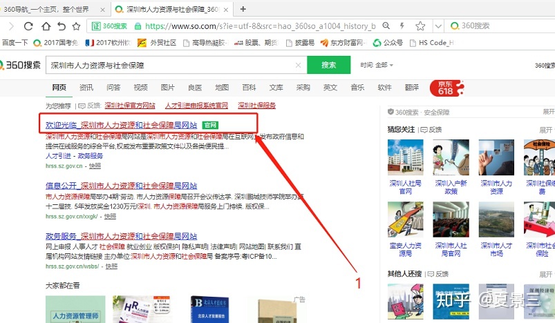Open the HS Code bookmark
This screenshot has height=323, width=555.
click(x=431, y=43)
